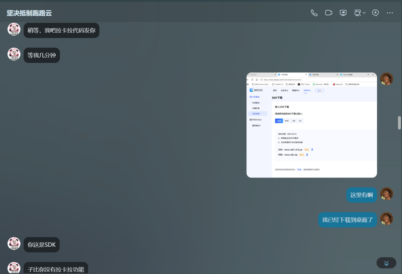This screenshot has width=402, height=274.
Task: Click the plus chat bubble icon
Action: coord(375,13)
